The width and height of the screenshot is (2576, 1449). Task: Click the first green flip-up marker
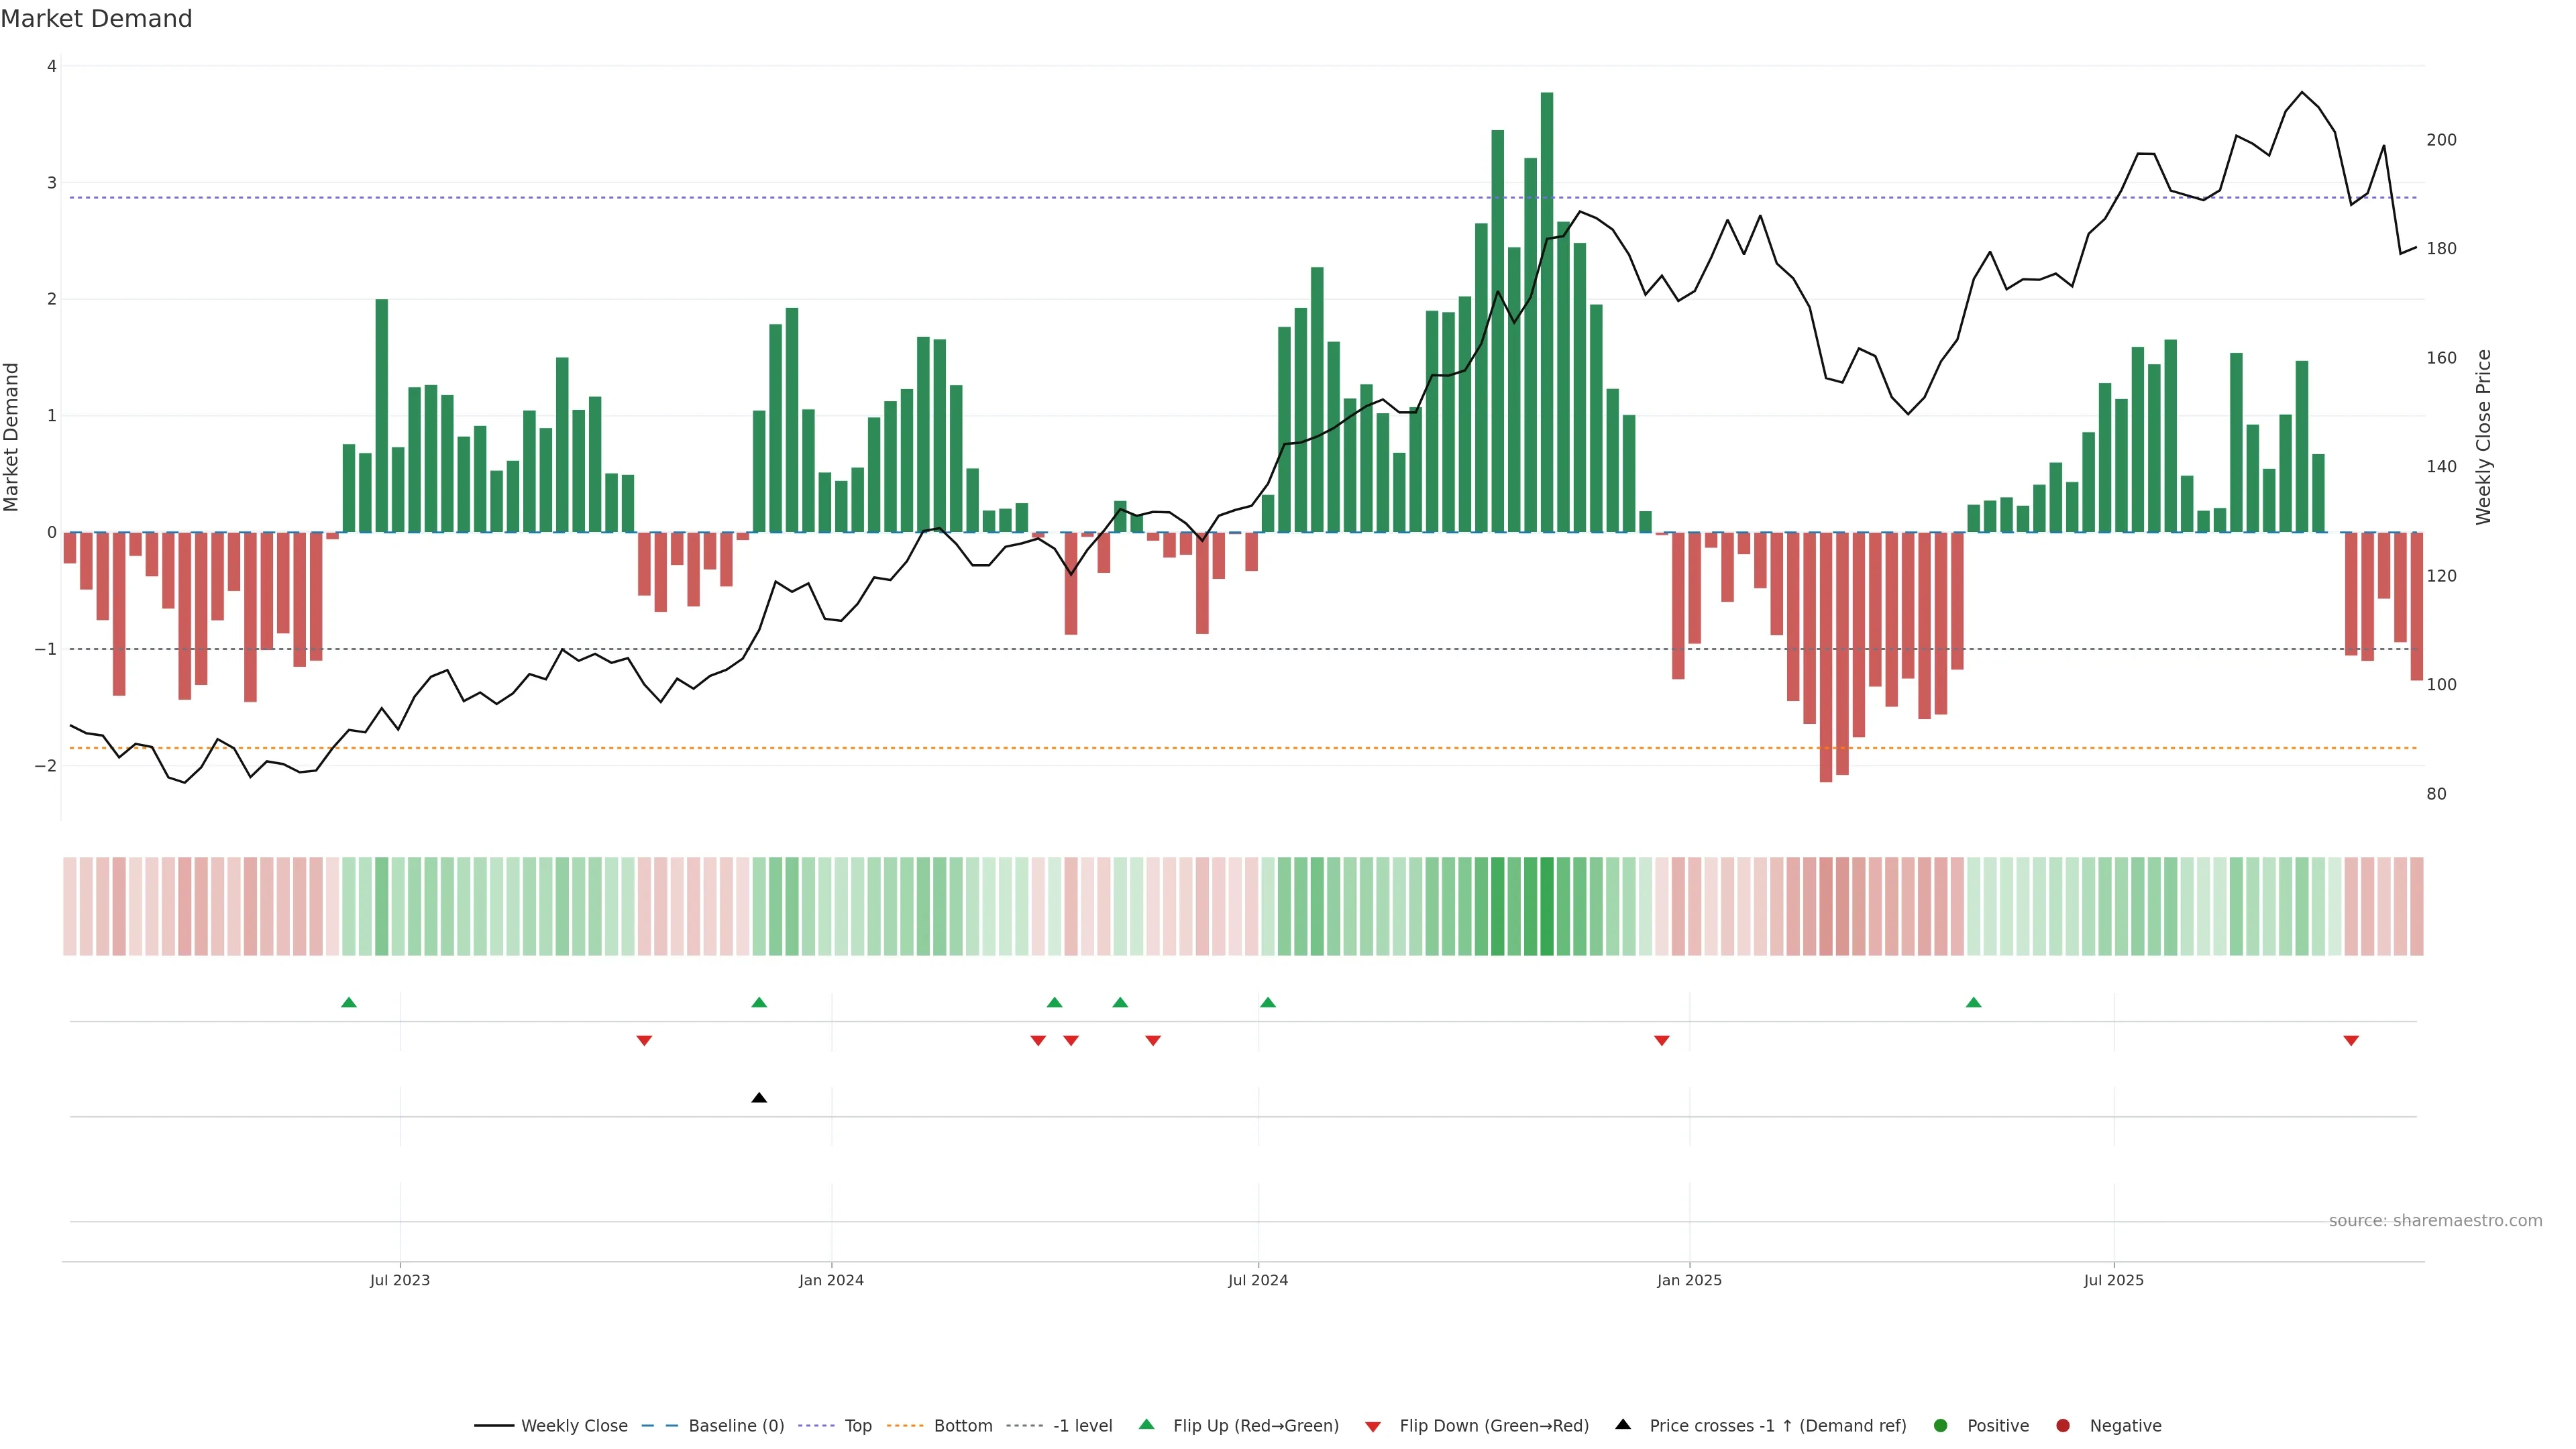(x=349, y=1002)
